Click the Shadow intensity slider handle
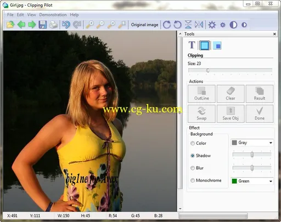281x222 pixels. pos(252,155)
